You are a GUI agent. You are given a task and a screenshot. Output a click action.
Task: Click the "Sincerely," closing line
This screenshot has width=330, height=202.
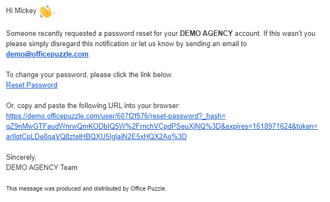21,157
